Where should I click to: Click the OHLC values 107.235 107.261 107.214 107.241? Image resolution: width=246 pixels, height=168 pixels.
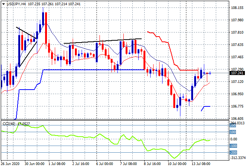pos(54,4)
